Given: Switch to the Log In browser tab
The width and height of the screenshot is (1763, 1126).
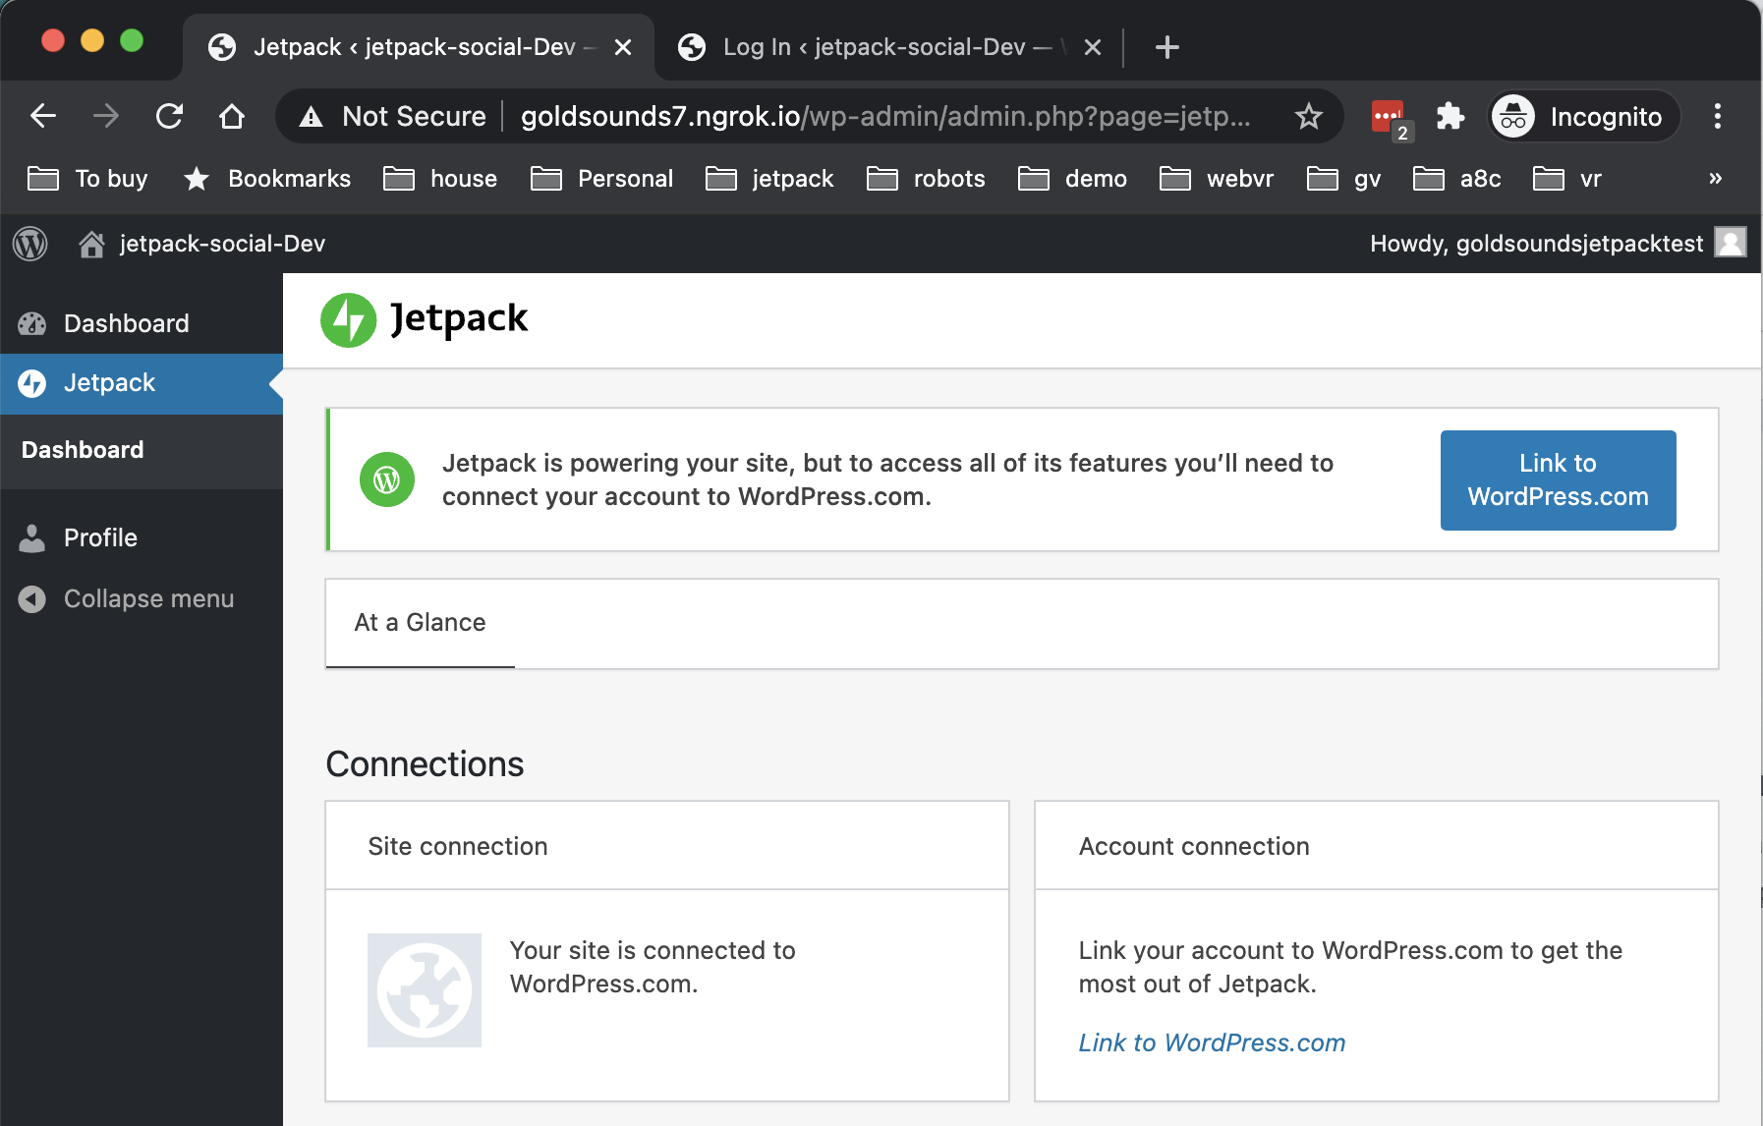Looking at the screenshot, I should pos(875,47).
